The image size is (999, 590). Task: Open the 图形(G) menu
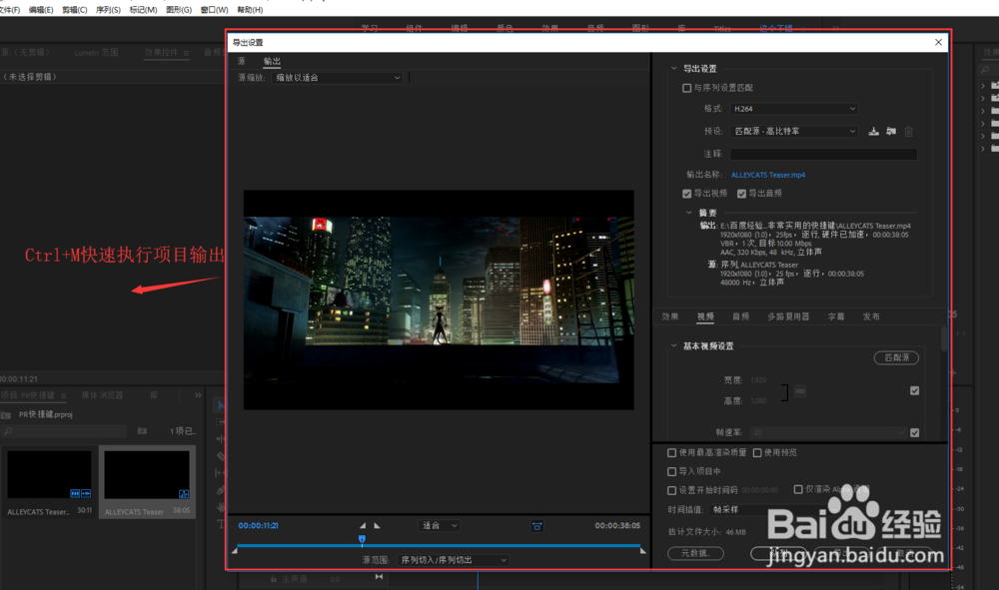click(x=179, y=10)
